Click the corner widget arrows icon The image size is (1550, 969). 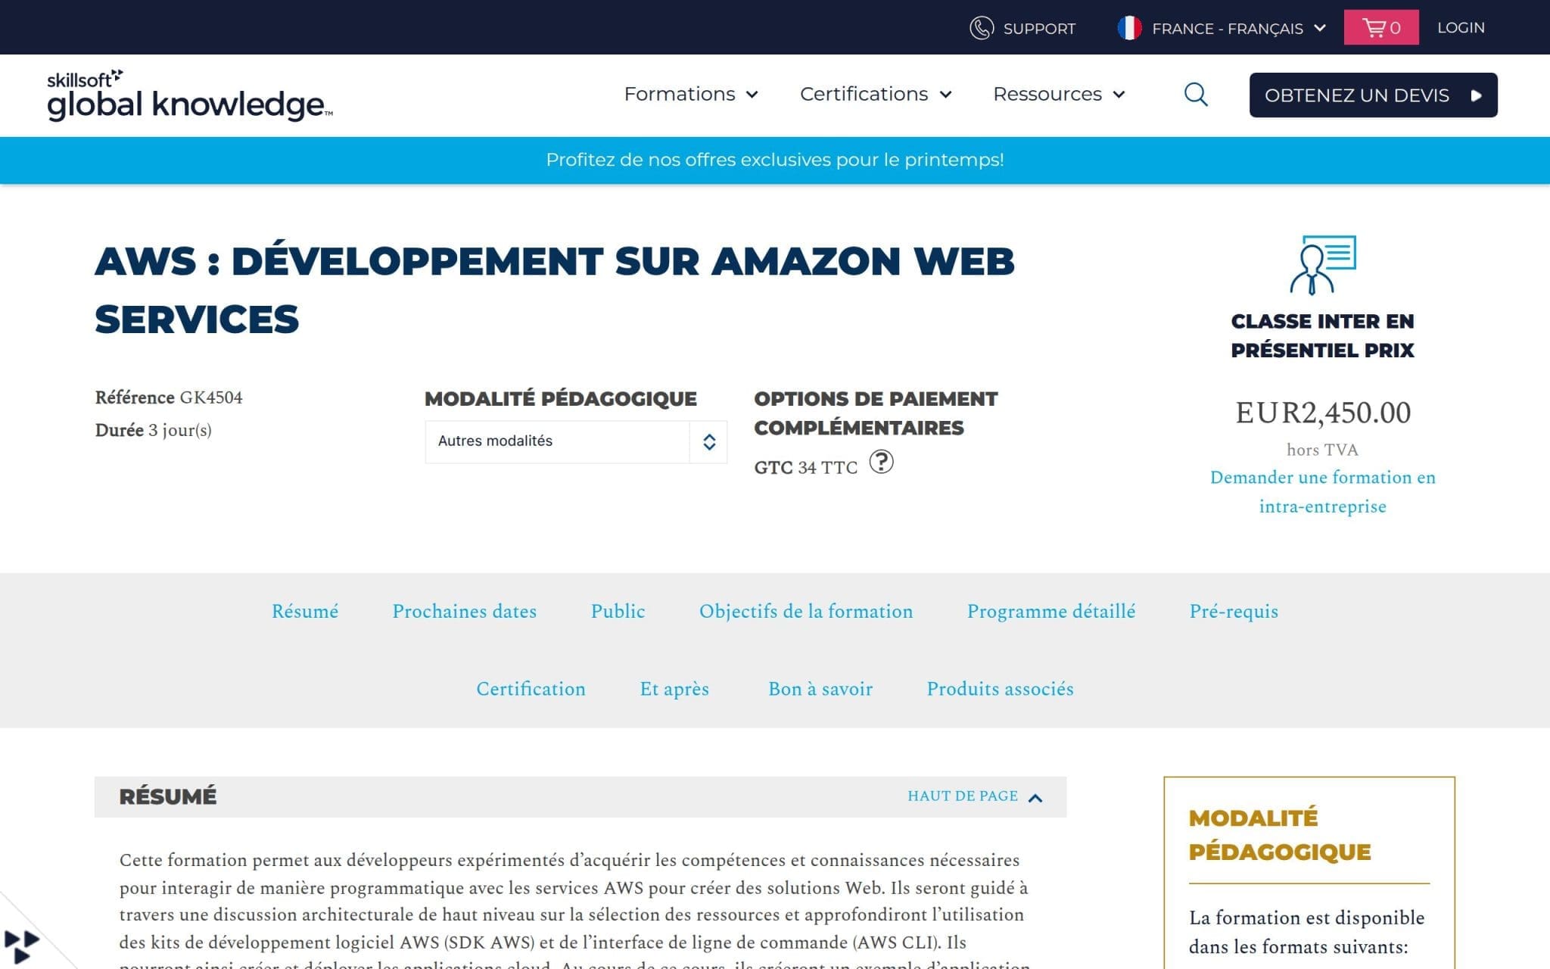coord(21,946)
